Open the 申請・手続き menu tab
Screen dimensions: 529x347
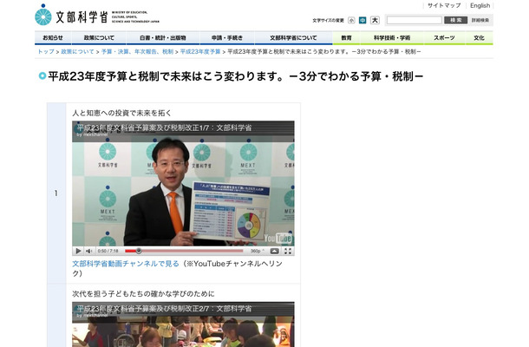click(x=227, y=38)
